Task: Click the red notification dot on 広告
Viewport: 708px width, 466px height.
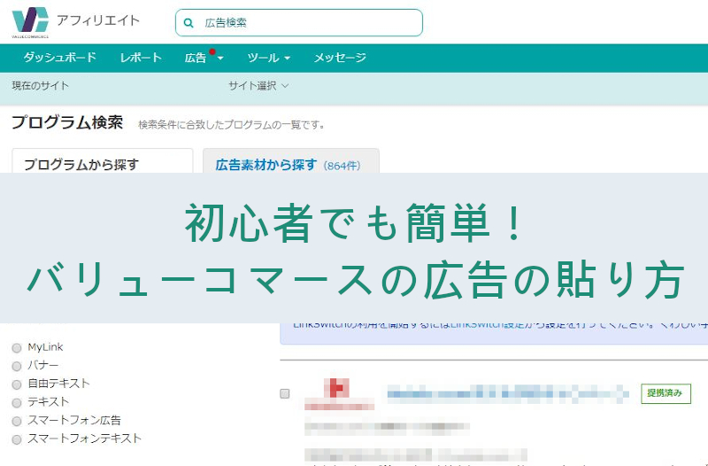Action: 212,51
